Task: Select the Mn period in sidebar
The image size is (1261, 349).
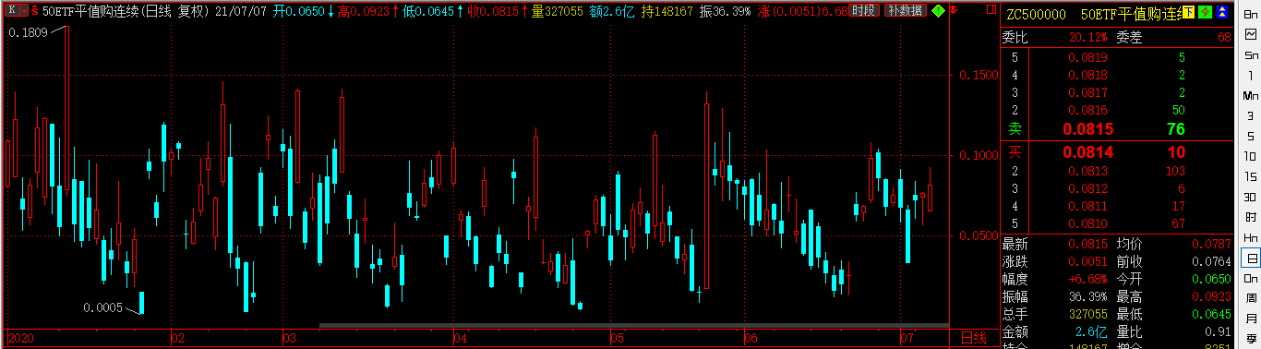Action: tap(1251, 95)
